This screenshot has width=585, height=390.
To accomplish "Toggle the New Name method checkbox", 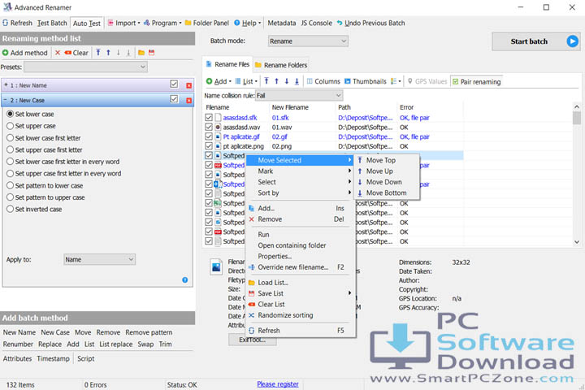I will (174, 84).
